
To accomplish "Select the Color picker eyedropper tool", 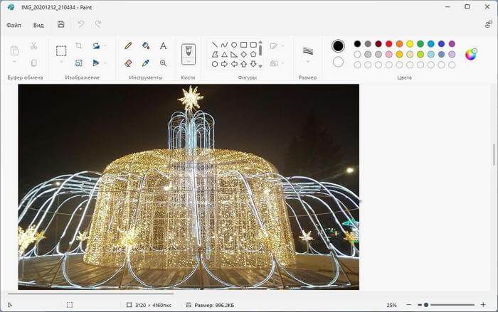I will pos(146,63).
